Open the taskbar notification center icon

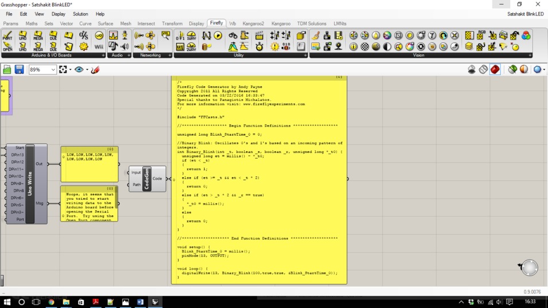click(509, 302)
